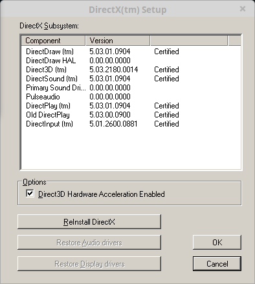Close the DirectX Setup window
This screenshot has height=284, width=255.
(x=243, y=9)
